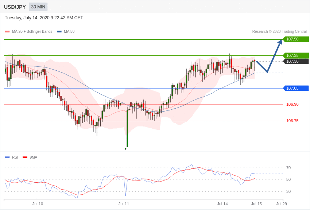Click the green 107.35 resistance price tag
This screenshot has height=210, width=310.
[296, 55]
